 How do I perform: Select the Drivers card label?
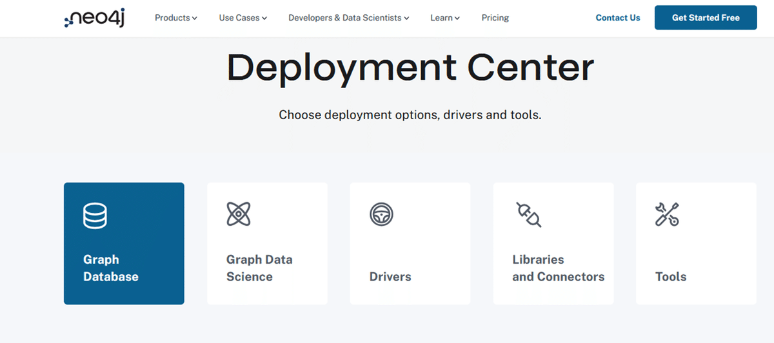(x=390, y=277)
